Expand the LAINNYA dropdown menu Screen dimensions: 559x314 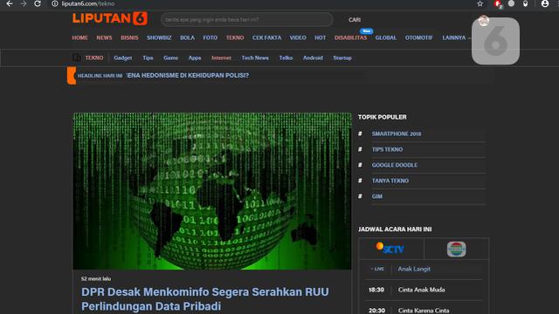click(x=456, y=38)
